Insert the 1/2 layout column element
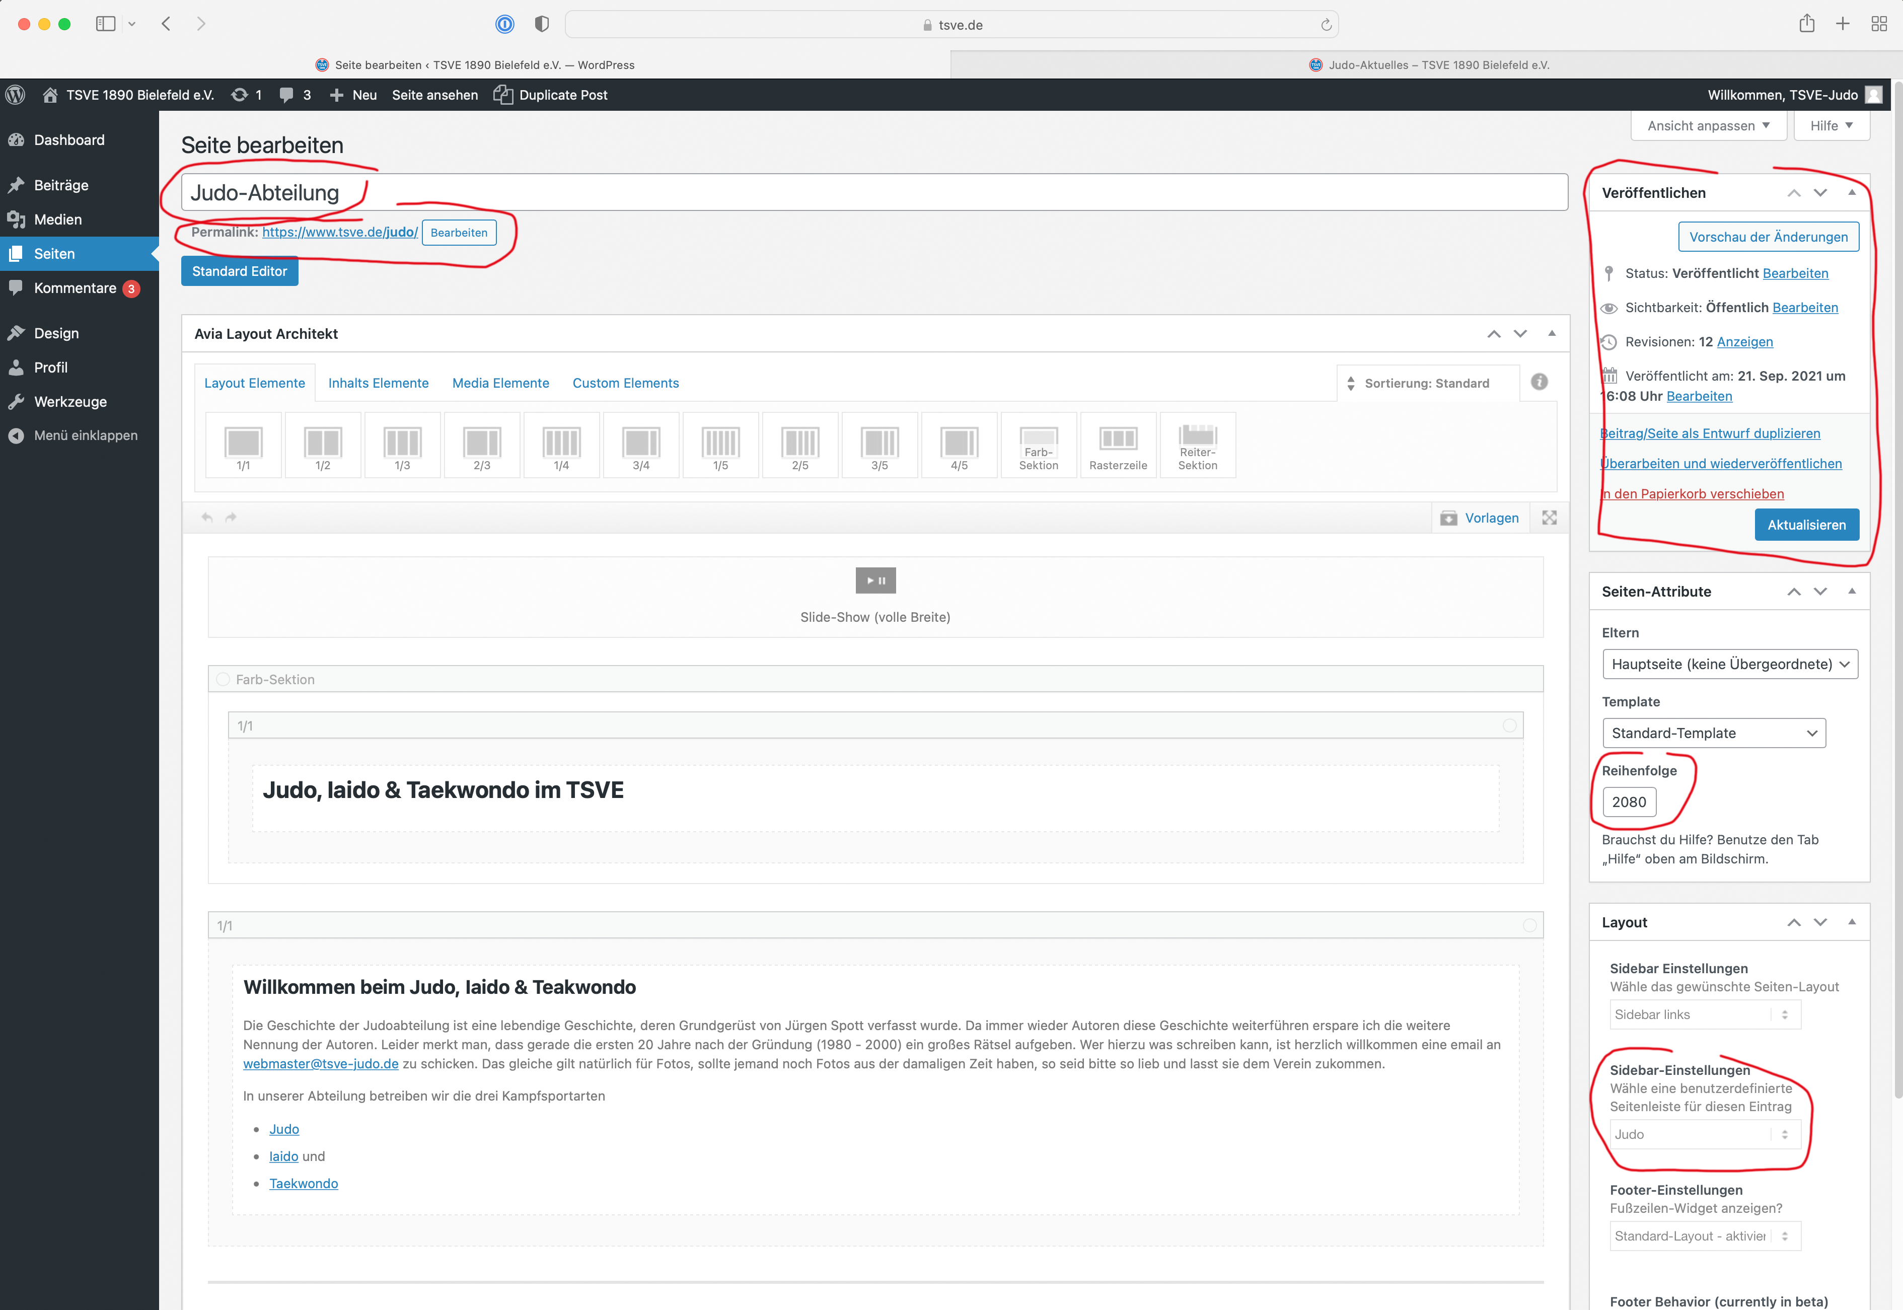Screen dimensions: 1903x1310 [323, 445]
